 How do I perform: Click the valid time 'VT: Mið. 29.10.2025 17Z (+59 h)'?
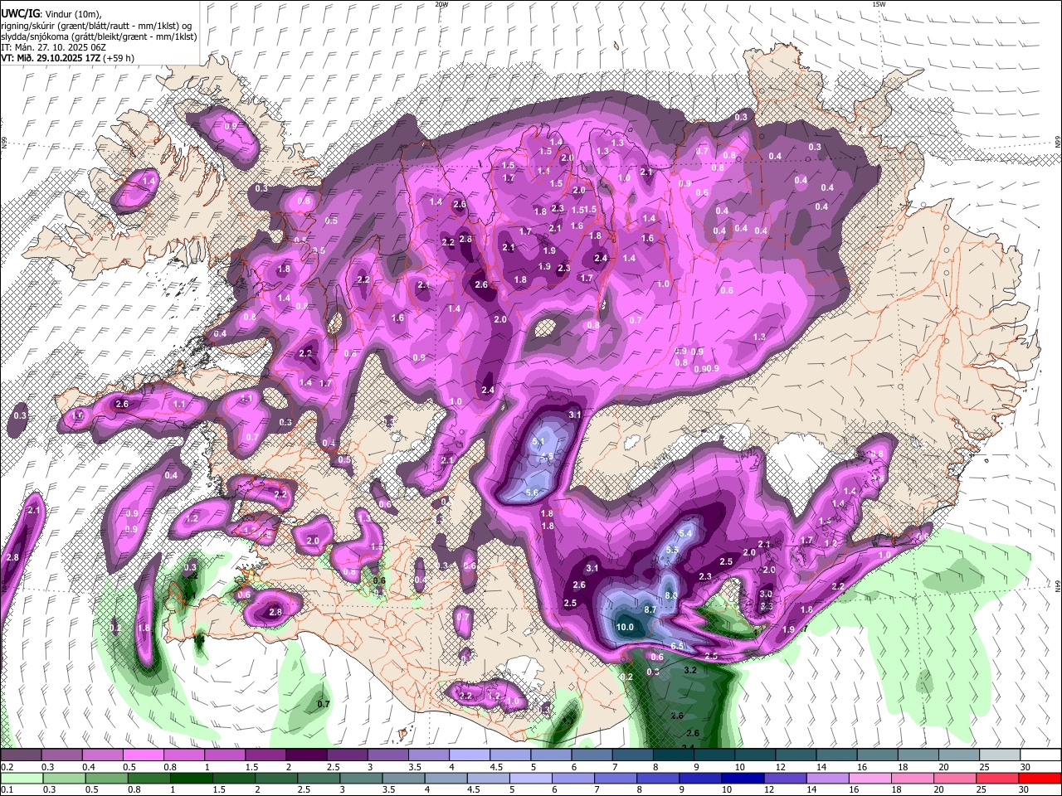pos(67,58)
